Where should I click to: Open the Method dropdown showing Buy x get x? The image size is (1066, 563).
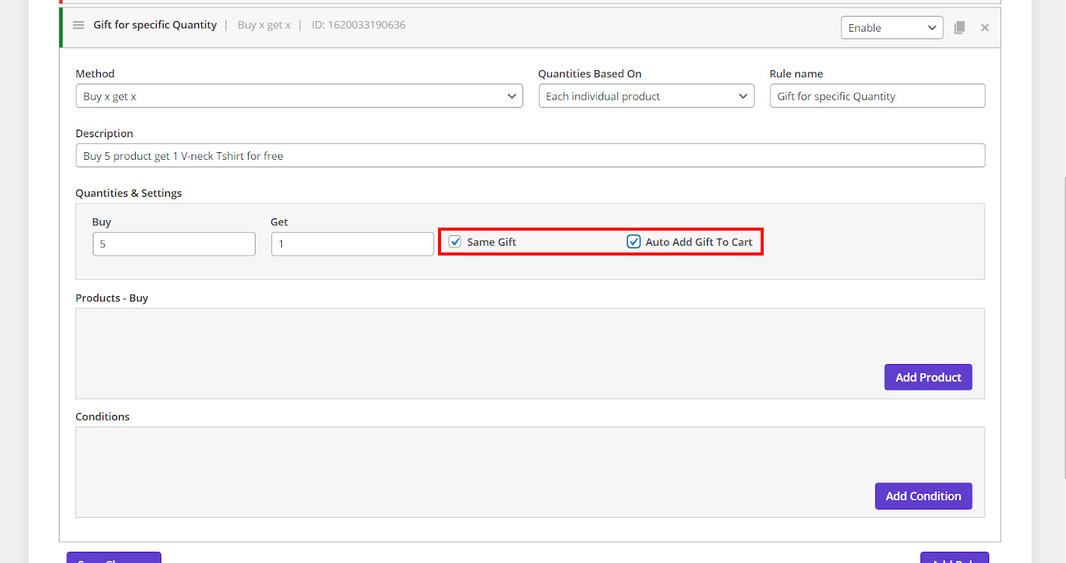[x=299, y=96]
